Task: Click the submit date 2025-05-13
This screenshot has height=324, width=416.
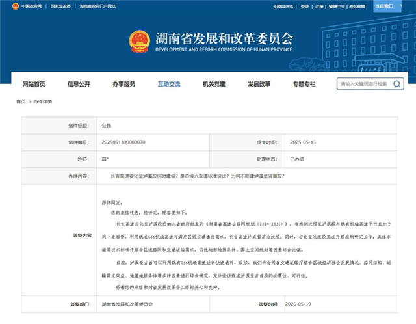Action: [x=303, y=142]
